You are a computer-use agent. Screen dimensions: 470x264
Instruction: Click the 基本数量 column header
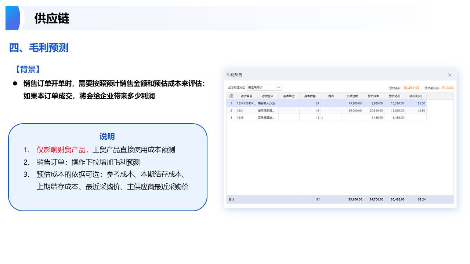click(x=310, y=96)
